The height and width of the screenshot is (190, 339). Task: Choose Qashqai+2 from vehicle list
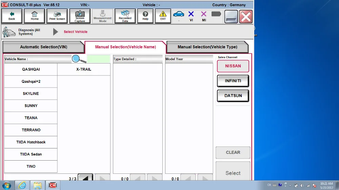pos(31,81)
